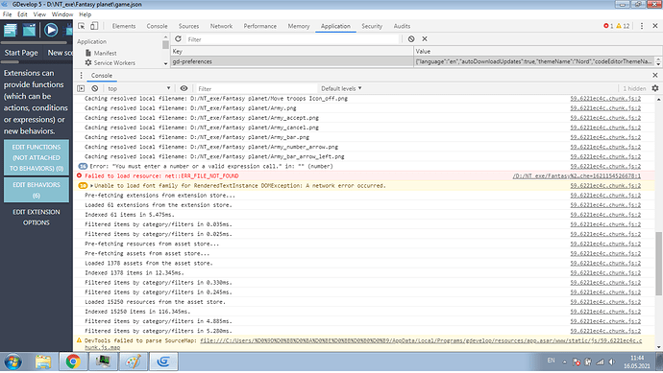Screen dimensions: 663x373
Task: Click Edit Extension Options button
Action: tap(37, 218)
